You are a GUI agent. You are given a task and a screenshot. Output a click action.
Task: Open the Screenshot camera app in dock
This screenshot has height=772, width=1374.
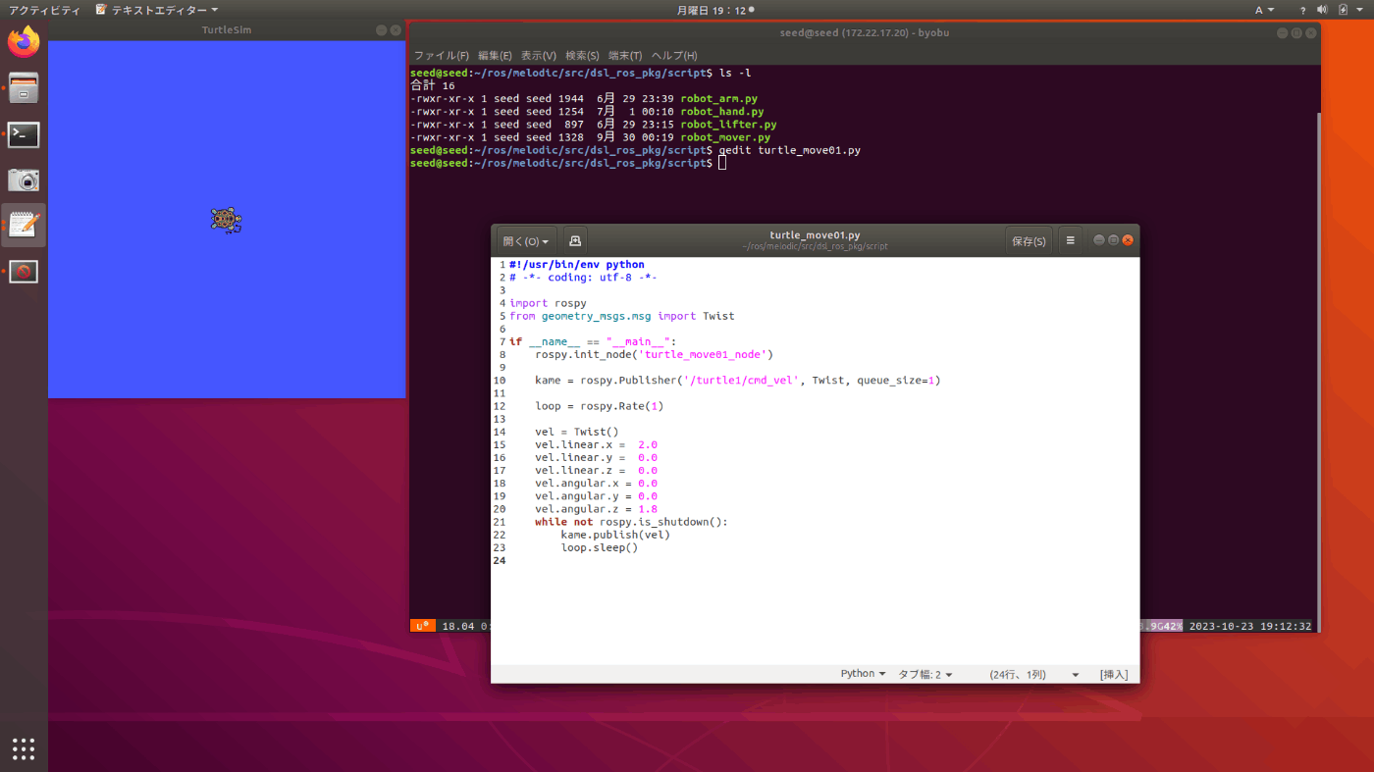24,180
